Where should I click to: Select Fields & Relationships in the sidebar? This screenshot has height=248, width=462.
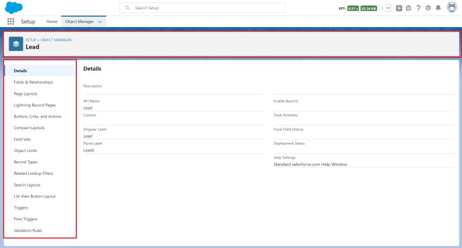pyautogui.click(x=33, y=82)
